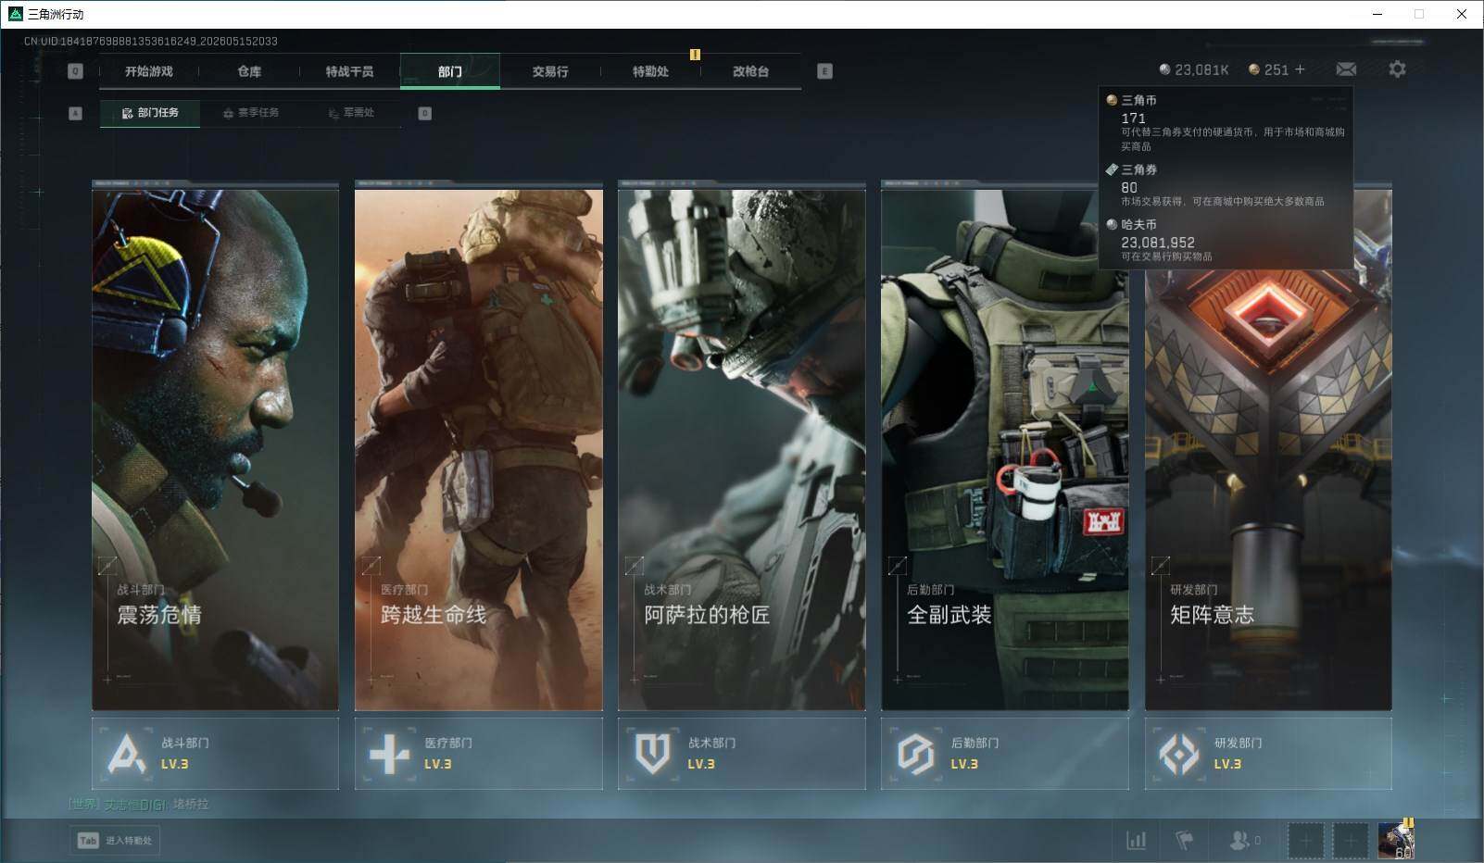Image resolution: width=1484 pixels, height=863 pixels.
Task: Click the 251 三角币 balance
Action: [1268, 69]
